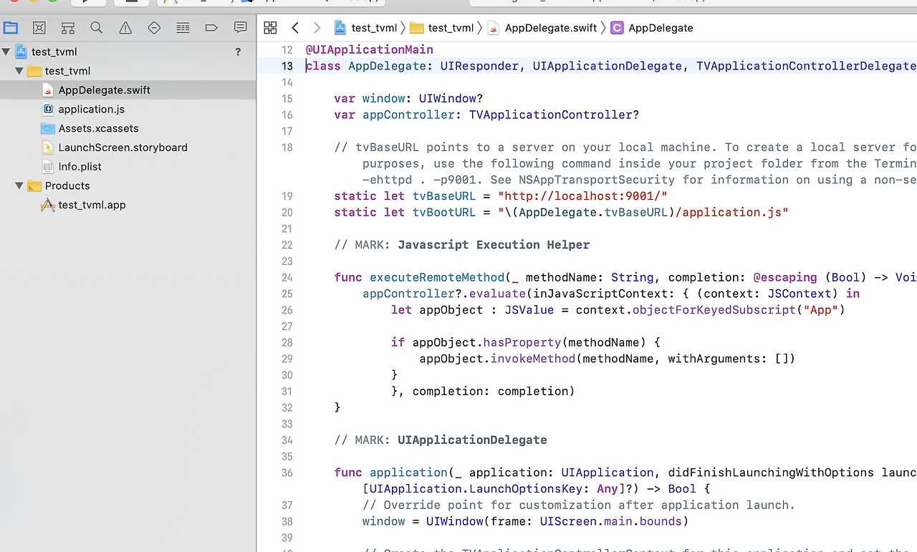Click the objectForKeyedSubscript call
Image resolution: width=917 pixels, height=552 pixels.
tap(714, 310)
